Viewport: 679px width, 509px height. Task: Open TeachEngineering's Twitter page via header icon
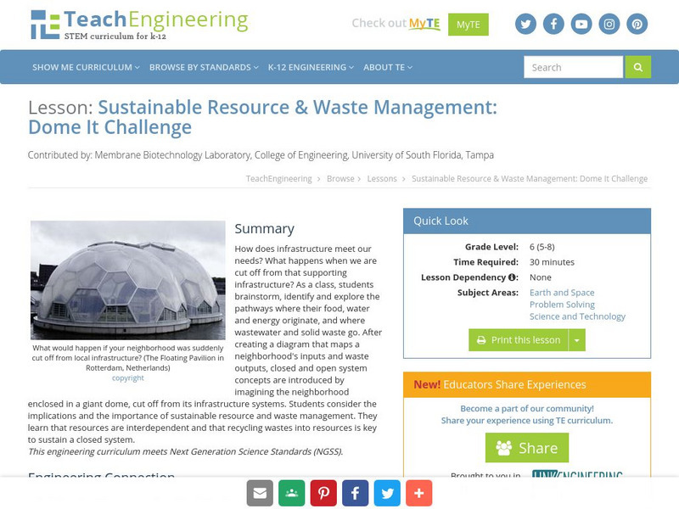(525, 24)
